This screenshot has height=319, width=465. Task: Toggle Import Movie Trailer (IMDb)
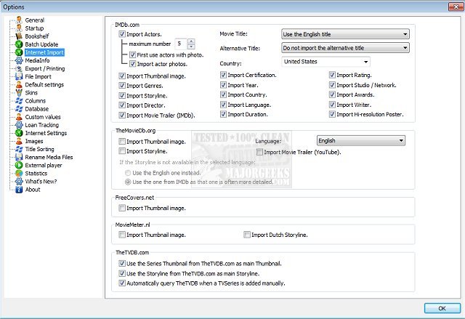click(122, 115)
